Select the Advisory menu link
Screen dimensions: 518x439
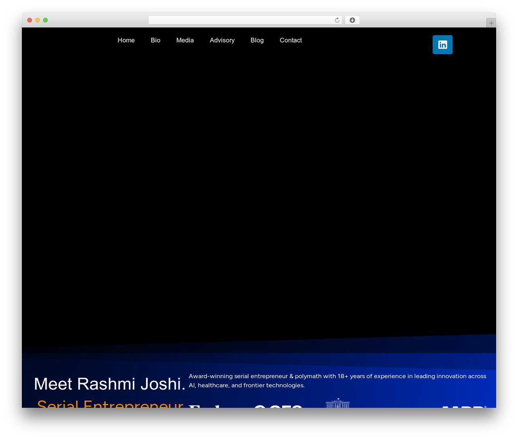click(222, 40)
